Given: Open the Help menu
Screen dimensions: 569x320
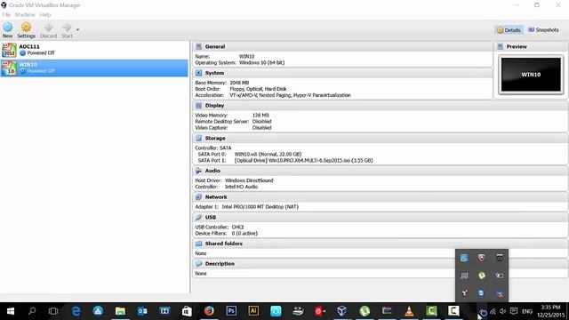Looking at the screenshot, I should 45,14.
